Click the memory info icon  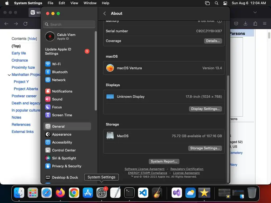[x=219, y=21]
